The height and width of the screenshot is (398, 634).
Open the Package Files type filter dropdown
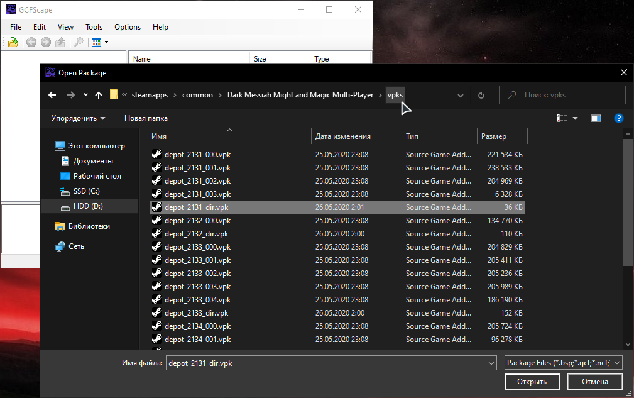click(x=563, y=363)
